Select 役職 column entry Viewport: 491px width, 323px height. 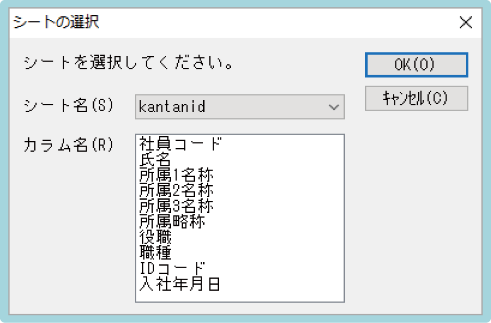[x=155, y=237]
